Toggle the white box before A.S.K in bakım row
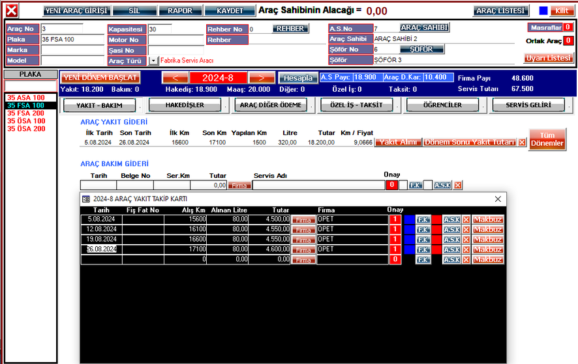The height and width of the screenshot is (364, 578). pyautogui.click(x=428, y=186)
